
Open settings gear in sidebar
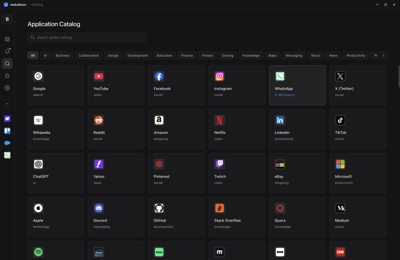[x=7, y=88]
